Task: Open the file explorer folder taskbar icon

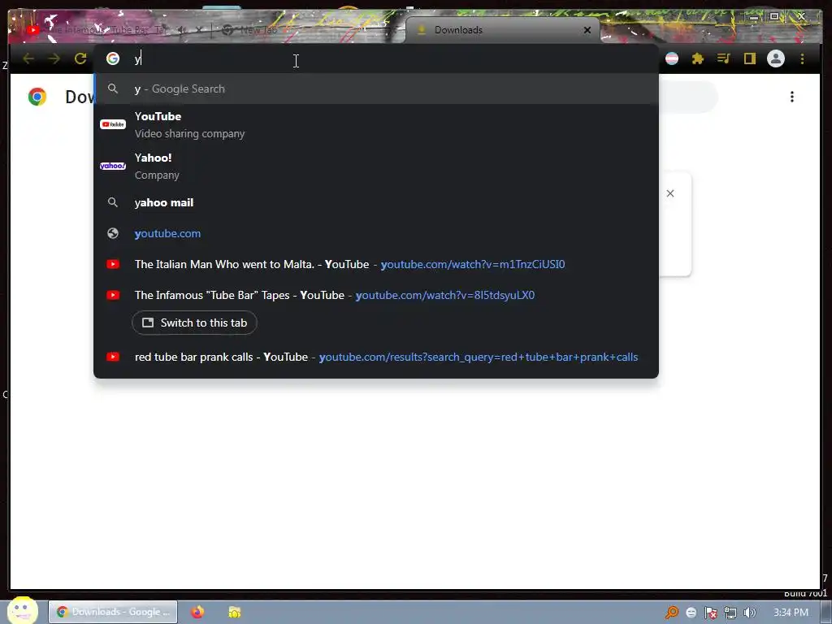Action: point(235,612)
